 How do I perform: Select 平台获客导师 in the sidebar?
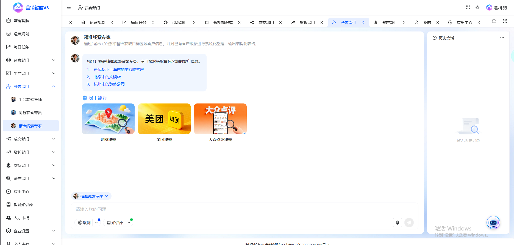tap(31, 100)
